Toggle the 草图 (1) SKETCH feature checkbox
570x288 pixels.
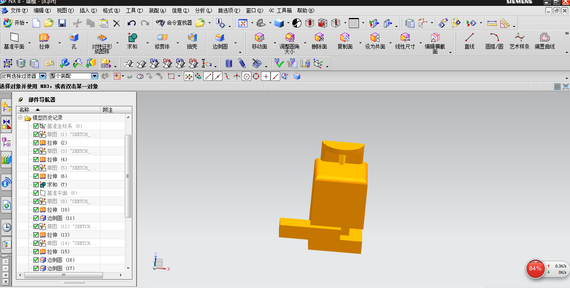[x=36, y=134]
